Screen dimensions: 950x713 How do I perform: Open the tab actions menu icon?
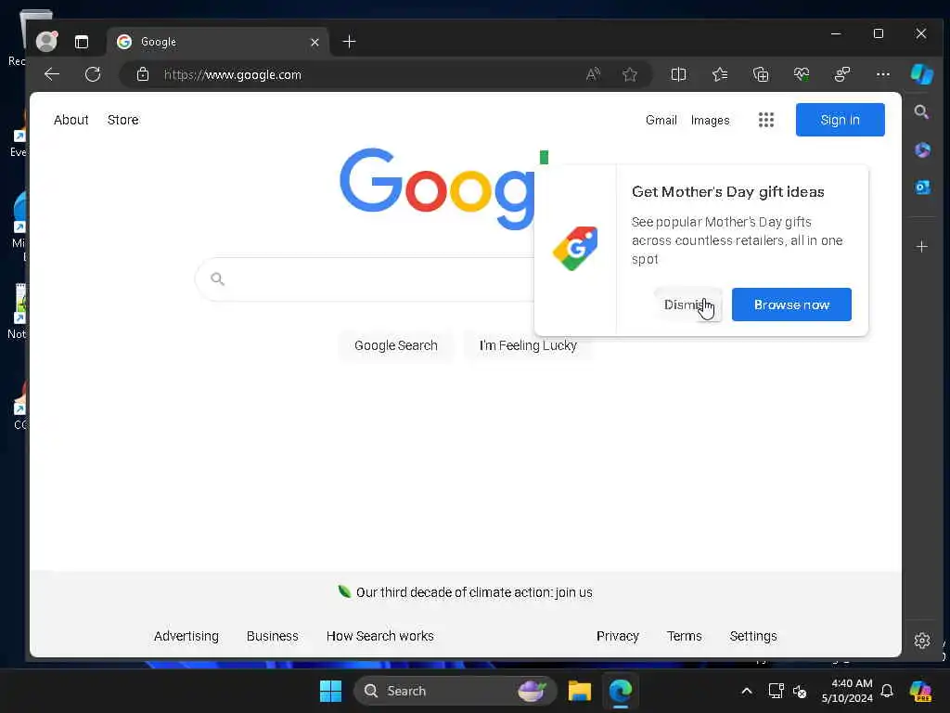(82, 41)
